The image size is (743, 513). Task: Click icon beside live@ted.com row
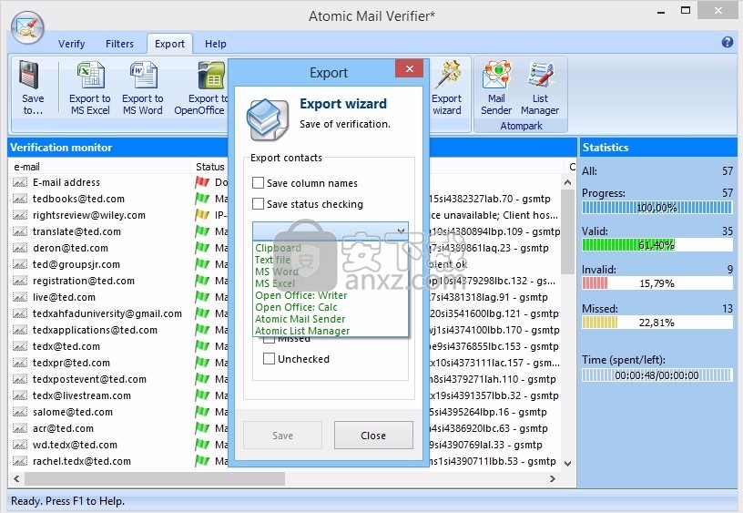point(20,297)
